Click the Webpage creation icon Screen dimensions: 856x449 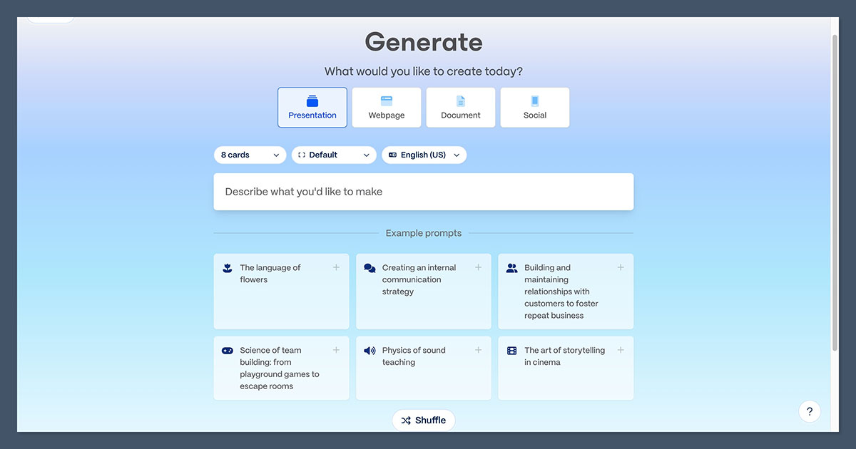[386, 99]
